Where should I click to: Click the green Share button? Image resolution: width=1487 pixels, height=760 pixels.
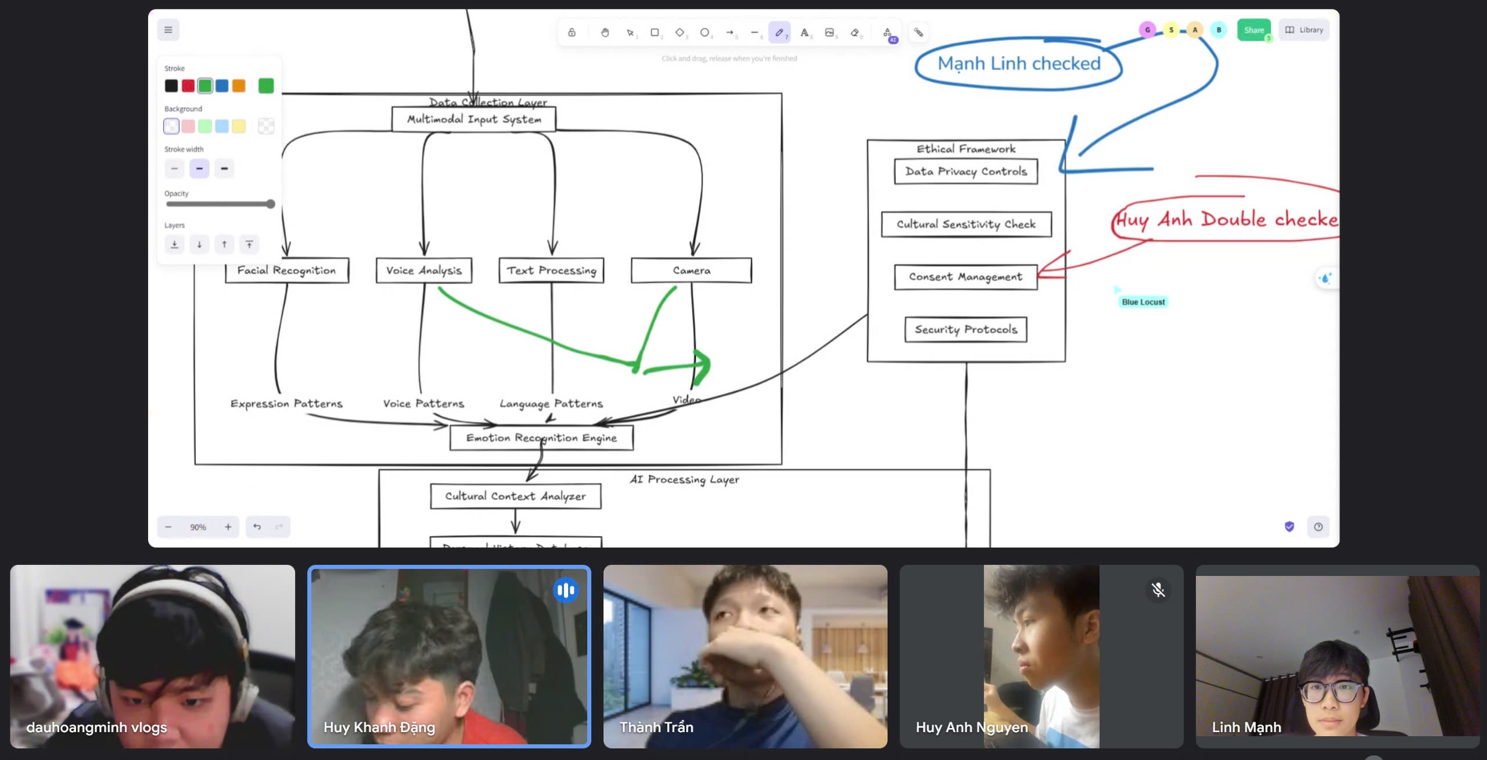(x=1253, y=30)
